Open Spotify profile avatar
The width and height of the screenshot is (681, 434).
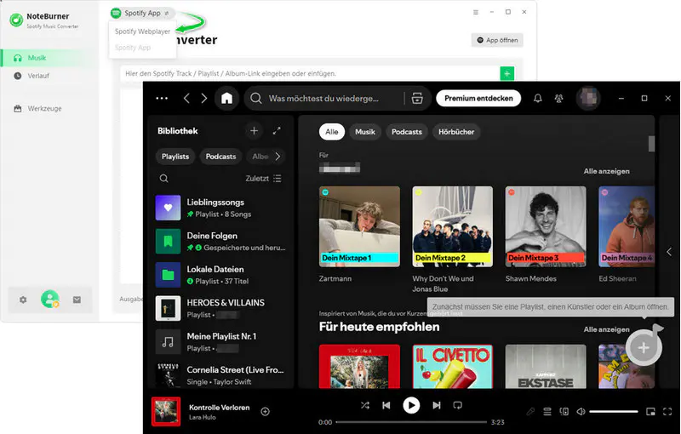pos(588,98)
